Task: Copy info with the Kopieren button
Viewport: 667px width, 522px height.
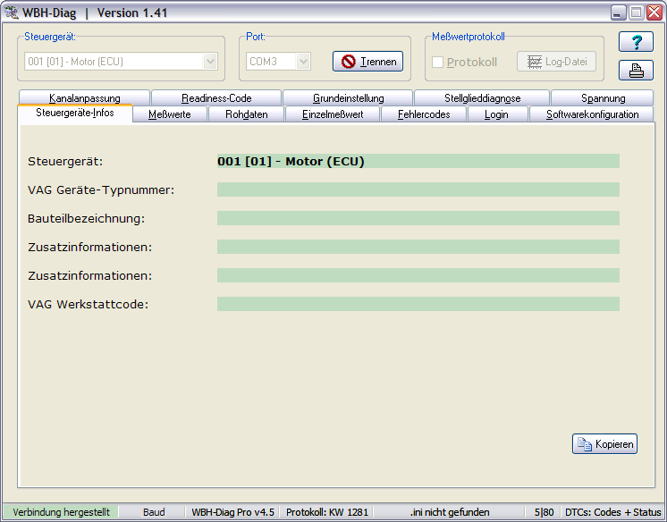Action: [x=604, y=443]
